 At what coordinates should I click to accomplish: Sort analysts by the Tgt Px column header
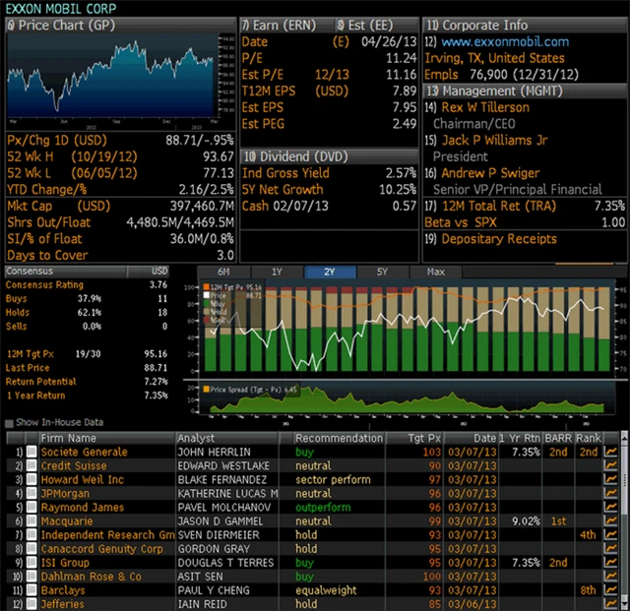[423, 438]
